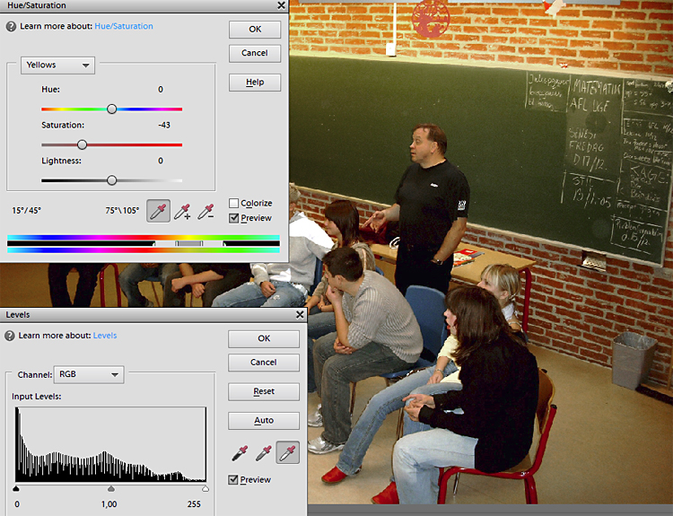Screen dimensions: 673x516
Task: Click the Saturation slider handle
Action: [82, 144]
